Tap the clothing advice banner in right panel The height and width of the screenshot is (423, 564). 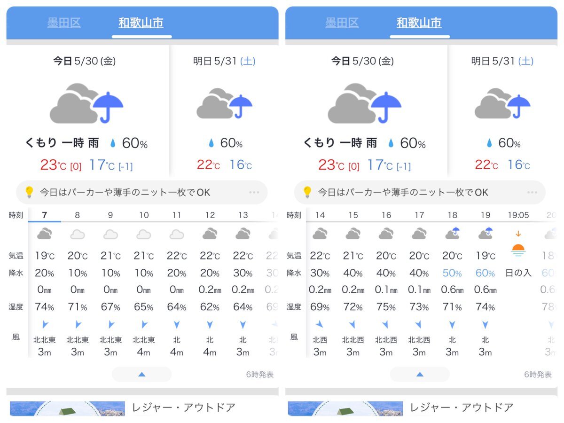click(x=420, y=192)
